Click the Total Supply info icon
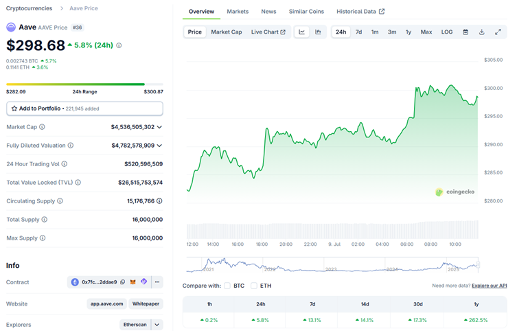517x331 pixels. [45, 219]
